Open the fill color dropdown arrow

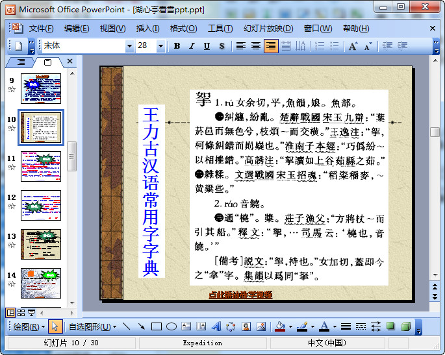pyautogui.click(x=290, y=327)
